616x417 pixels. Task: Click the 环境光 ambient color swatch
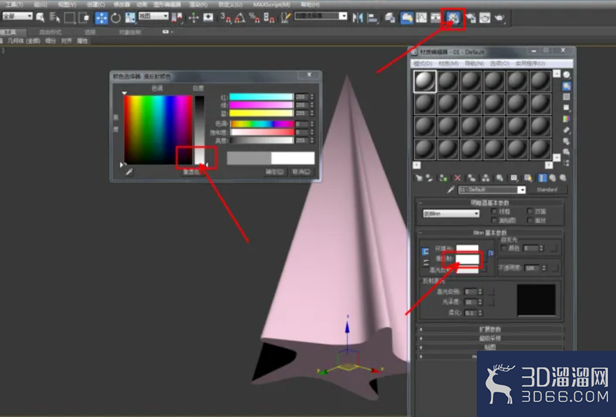pyautogui.click(x=468, y=249)
